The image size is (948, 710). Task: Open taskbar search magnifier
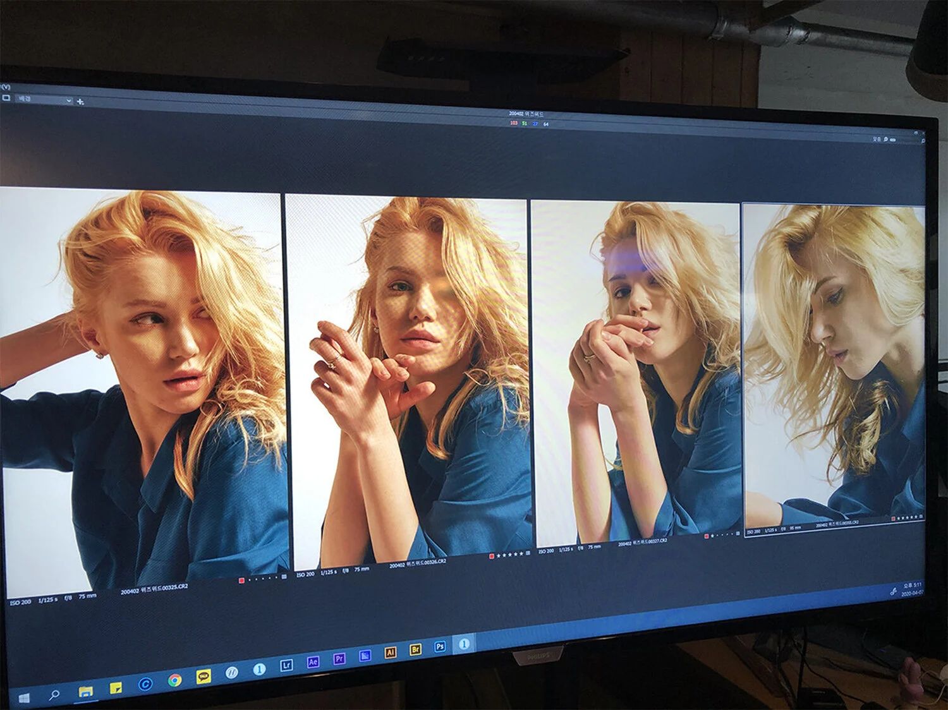[x=54, y=695]
